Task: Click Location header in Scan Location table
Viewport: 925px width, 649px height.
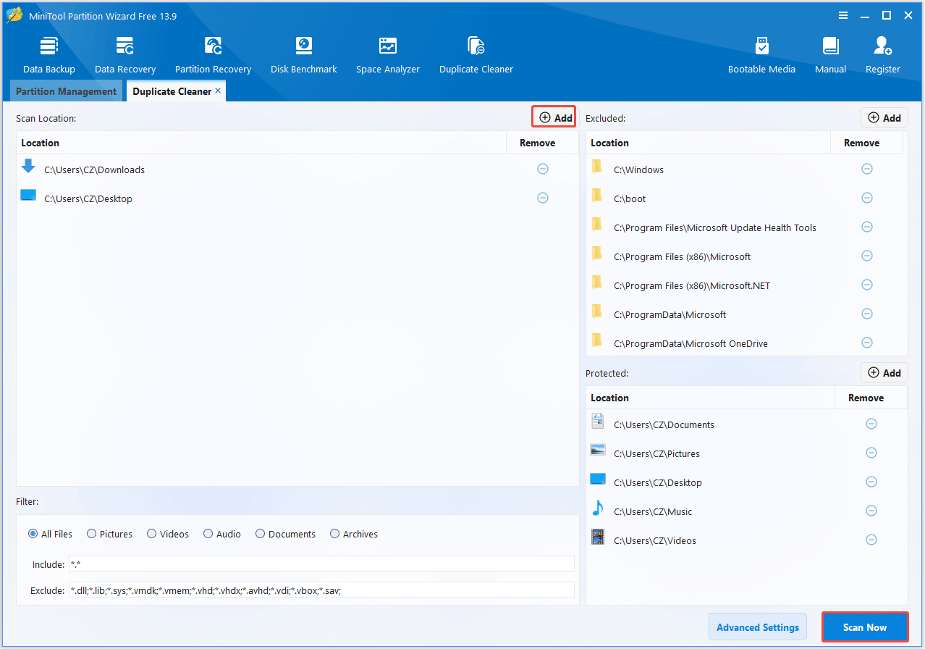Action: pos(261,143)
